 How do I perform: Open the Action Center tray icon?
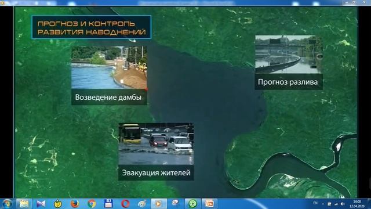(x=329, y=204)
